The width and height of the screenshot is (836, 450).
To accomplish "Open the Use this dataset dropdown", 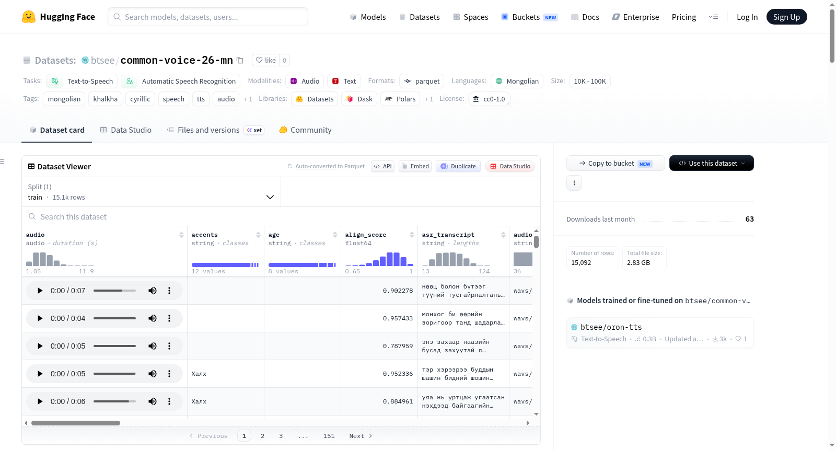I will (712, 163).
